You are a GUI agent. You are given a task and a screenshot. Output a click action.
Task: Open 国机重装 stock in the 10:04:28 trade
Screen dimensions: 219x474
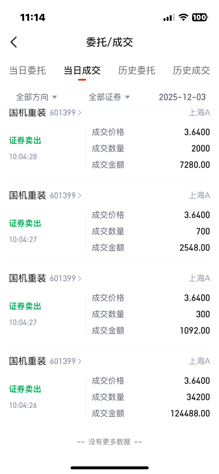[28, 113]
